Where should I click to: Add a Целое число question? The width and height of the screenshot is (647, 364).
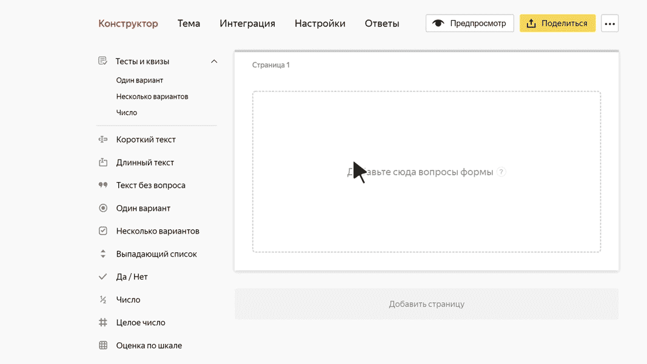click(140, 323)
